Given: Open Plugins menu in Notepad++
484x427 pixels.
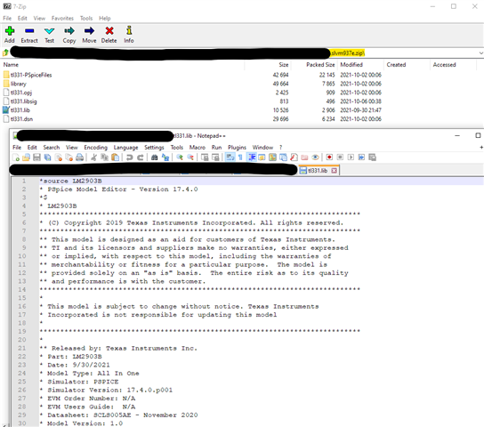Looking at the screenshot, I should pyautogui.click(x=237, y=148).
